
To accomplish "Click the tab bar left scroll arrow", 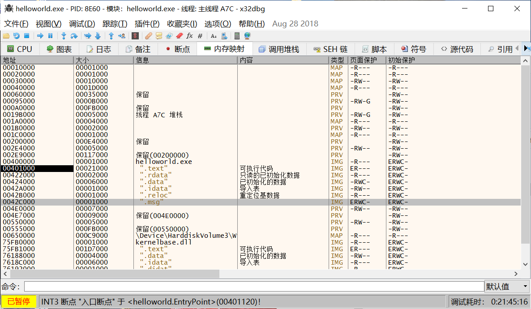I will tap(517, 49).
